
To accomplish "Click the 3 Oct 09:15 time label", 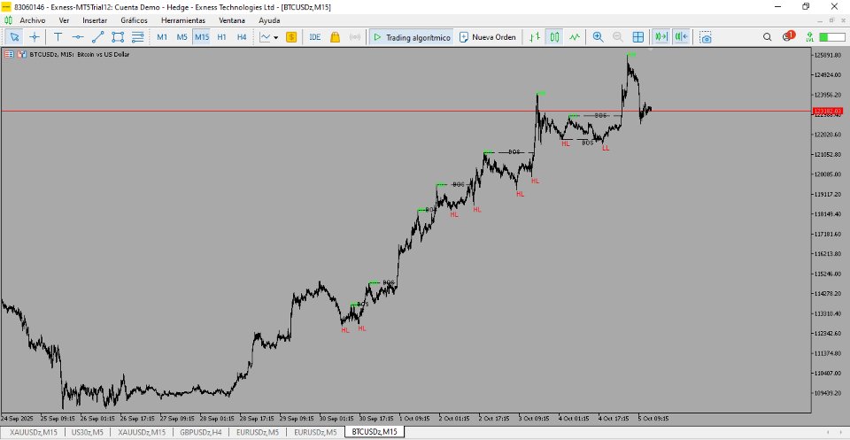I will [536, 419].
